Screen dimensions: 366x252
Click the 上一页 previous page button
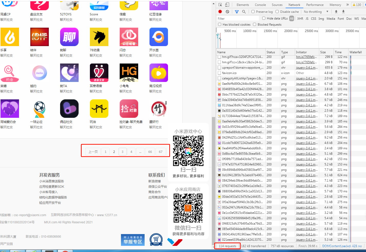point(93,152)
